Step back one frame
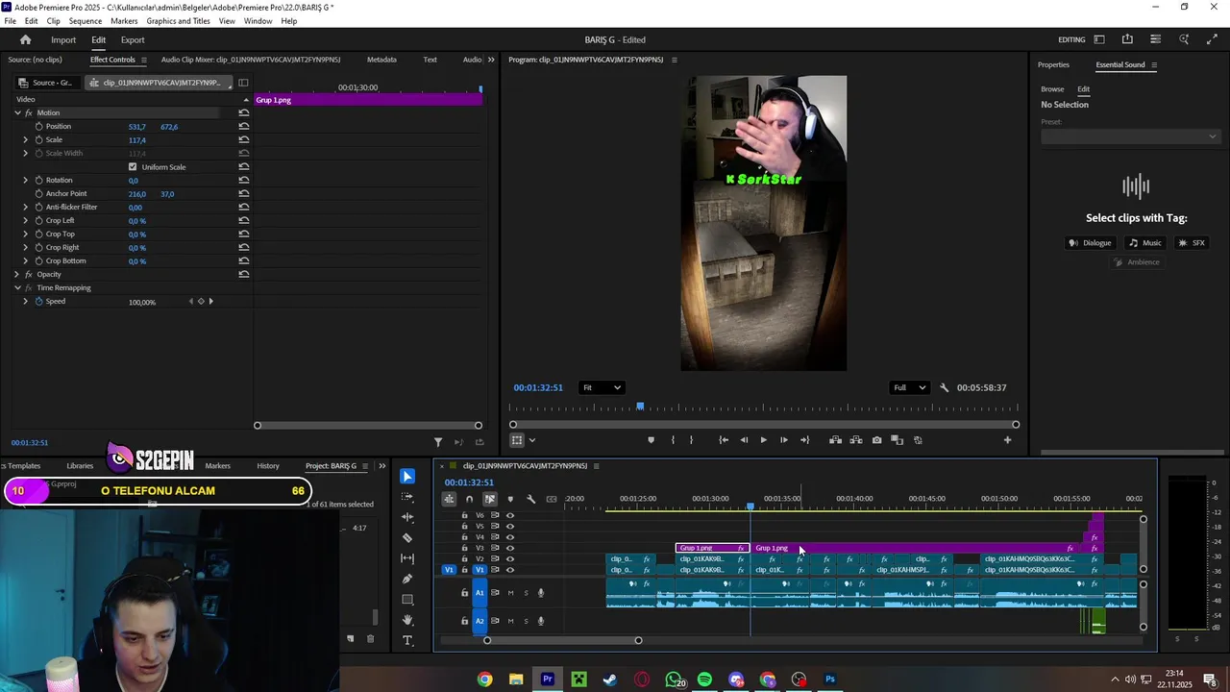Viewport: 1230px width, 692px height. point(744,440)
